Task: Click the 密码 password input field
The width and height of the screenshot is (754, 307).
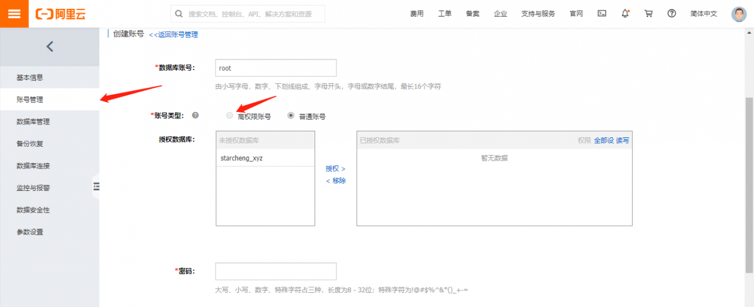Action: coord(276,271)
